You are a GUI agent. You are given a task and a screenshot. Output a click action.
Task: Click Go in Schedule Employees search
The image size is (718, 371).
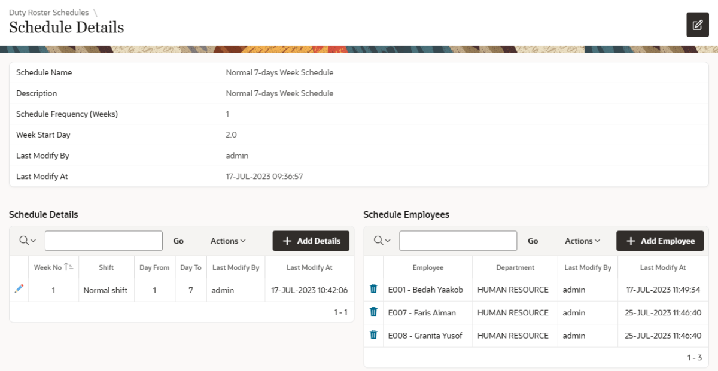tap(533, 241)
